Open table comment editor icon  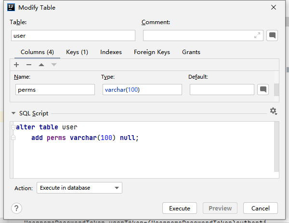click(x=272, y=35)
